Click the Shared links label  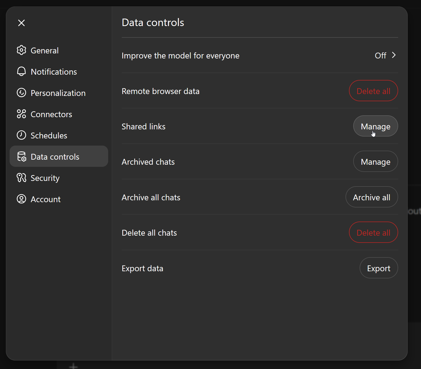click(144, 126)
